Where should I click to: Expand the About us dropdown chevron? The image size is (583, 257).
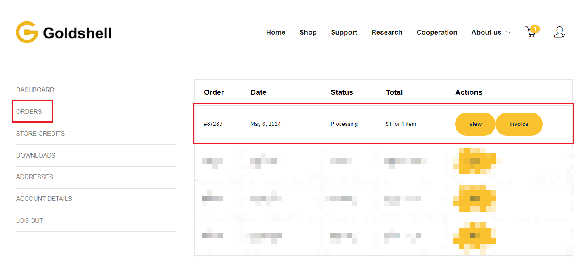pyautogui.click(x=508, y=32)
